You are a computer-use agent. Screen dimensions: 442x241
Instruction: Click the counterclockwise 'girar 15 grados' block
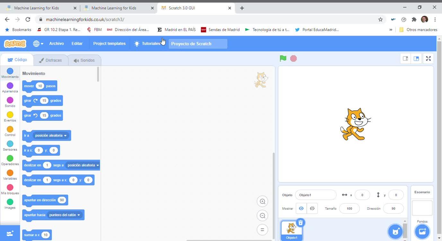[42, 116]
